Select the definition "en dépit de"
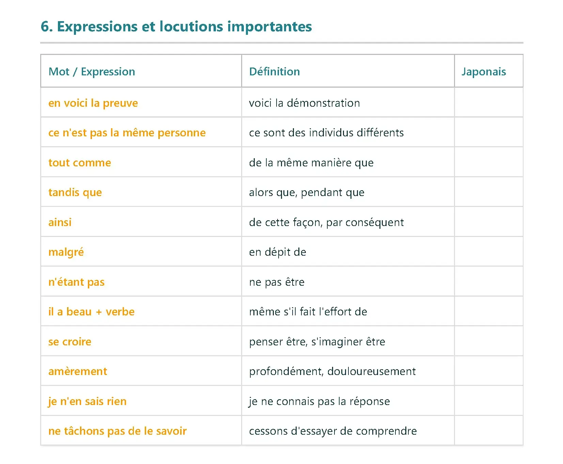This screenshot has height=464, width=563. tap(278, 252)
